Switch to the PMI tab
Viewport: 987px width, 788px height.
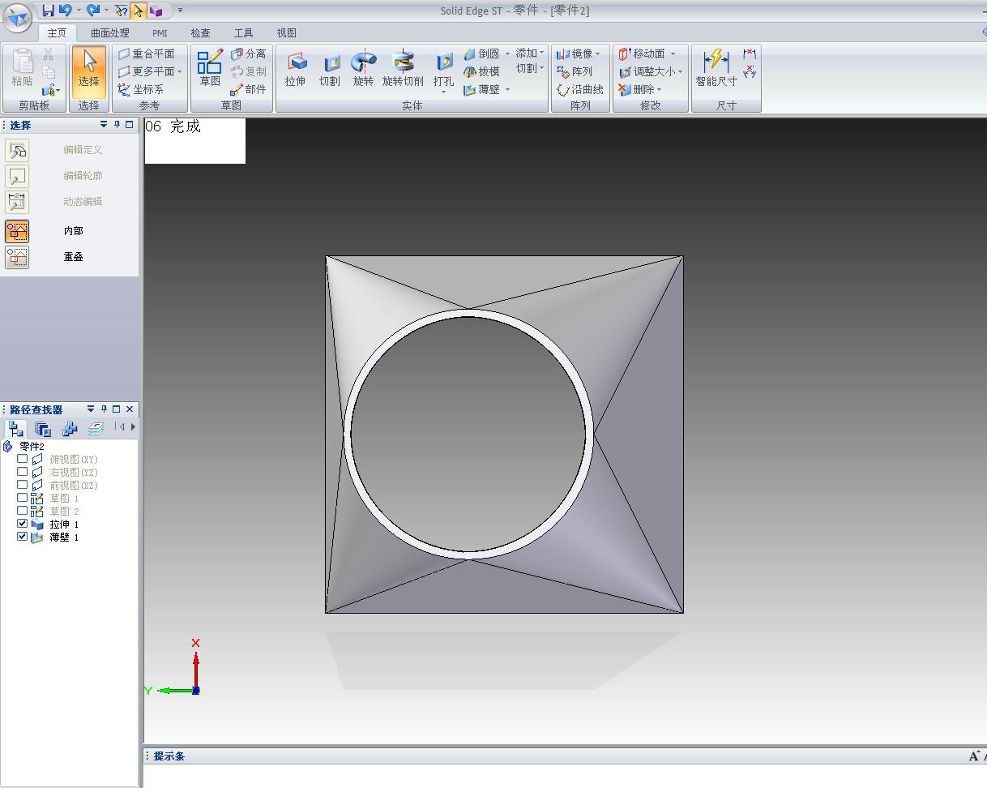[160, 33]
